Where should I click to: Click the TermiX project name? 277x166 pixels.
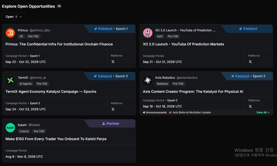(x=23, y=78)
